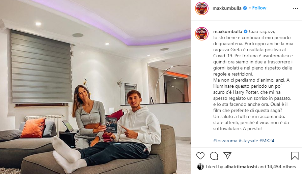Like the post with the heart icon
This screenshot has height=174, width=302.
click(200, 156)
